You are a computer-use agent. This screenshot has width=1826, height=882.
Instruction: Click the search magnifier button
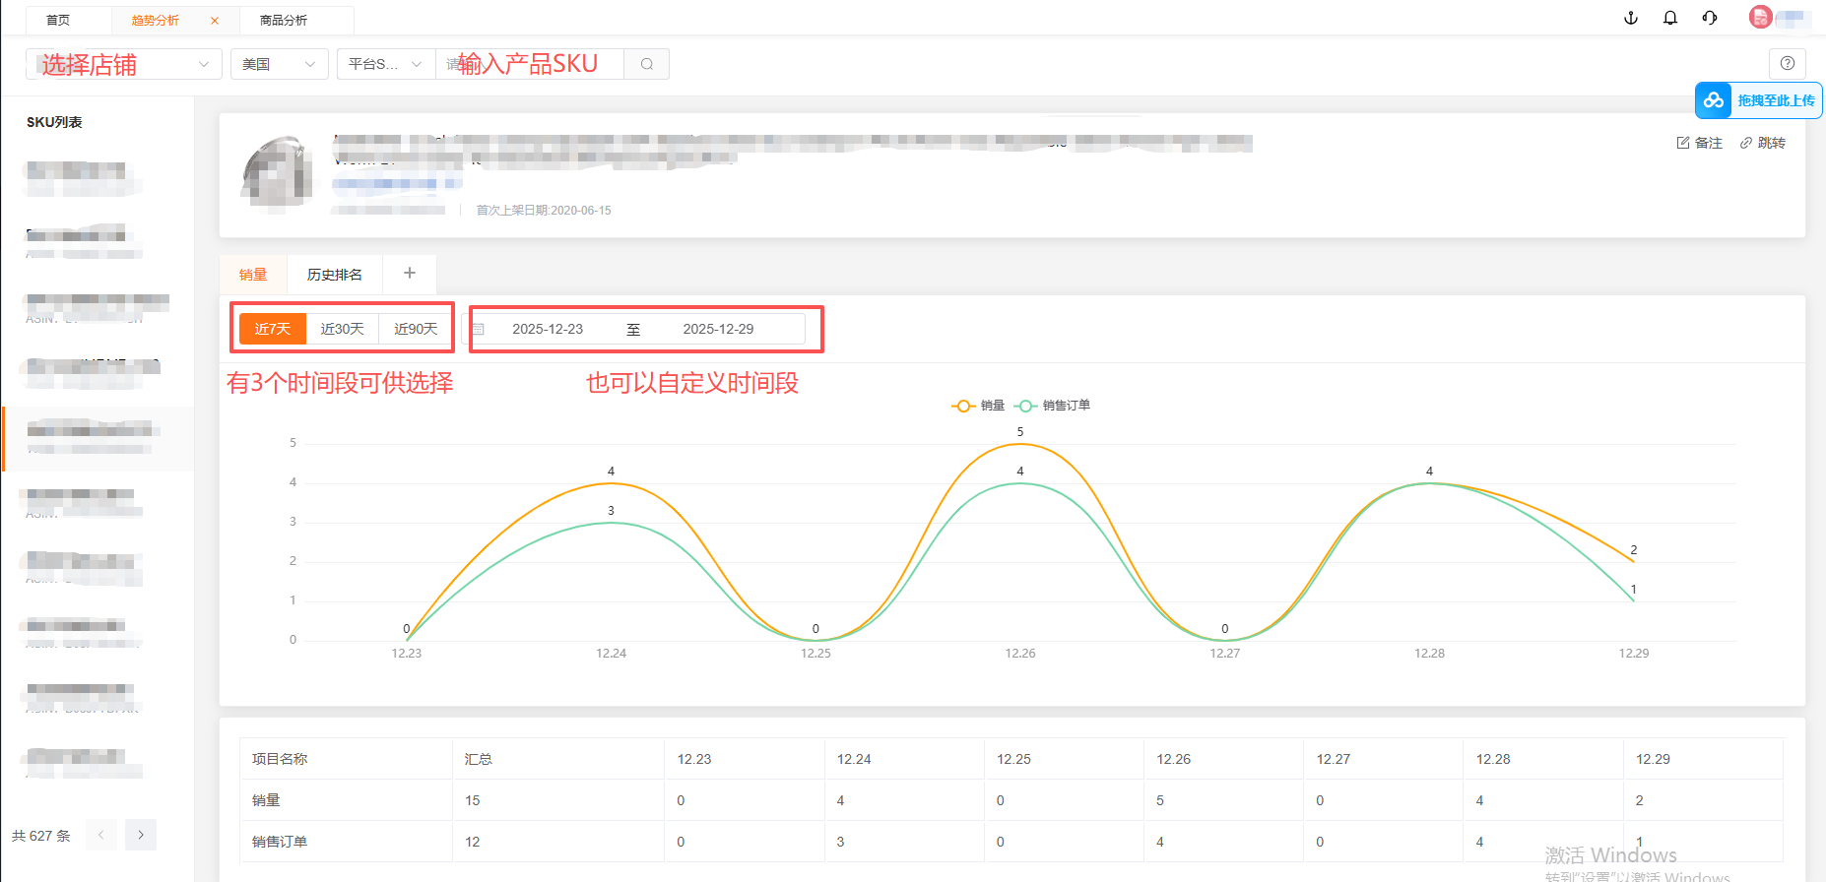(647, 64)
